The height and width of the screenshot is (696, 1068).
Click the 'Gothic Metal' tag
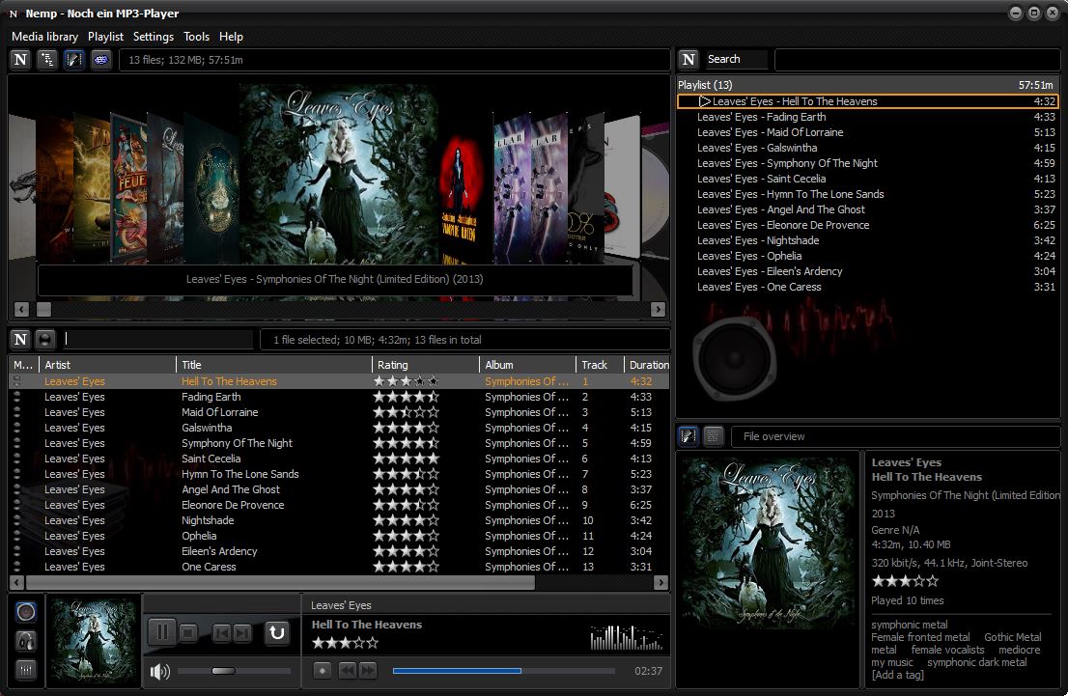[1013, 637]
